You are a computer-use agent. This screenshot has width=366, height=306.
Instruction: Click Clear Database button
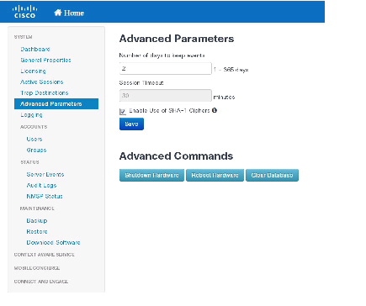272,175
